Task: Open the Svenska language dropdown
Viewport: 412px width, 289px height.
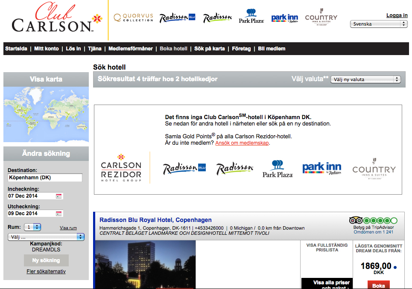Action: (x=379, y=24)
